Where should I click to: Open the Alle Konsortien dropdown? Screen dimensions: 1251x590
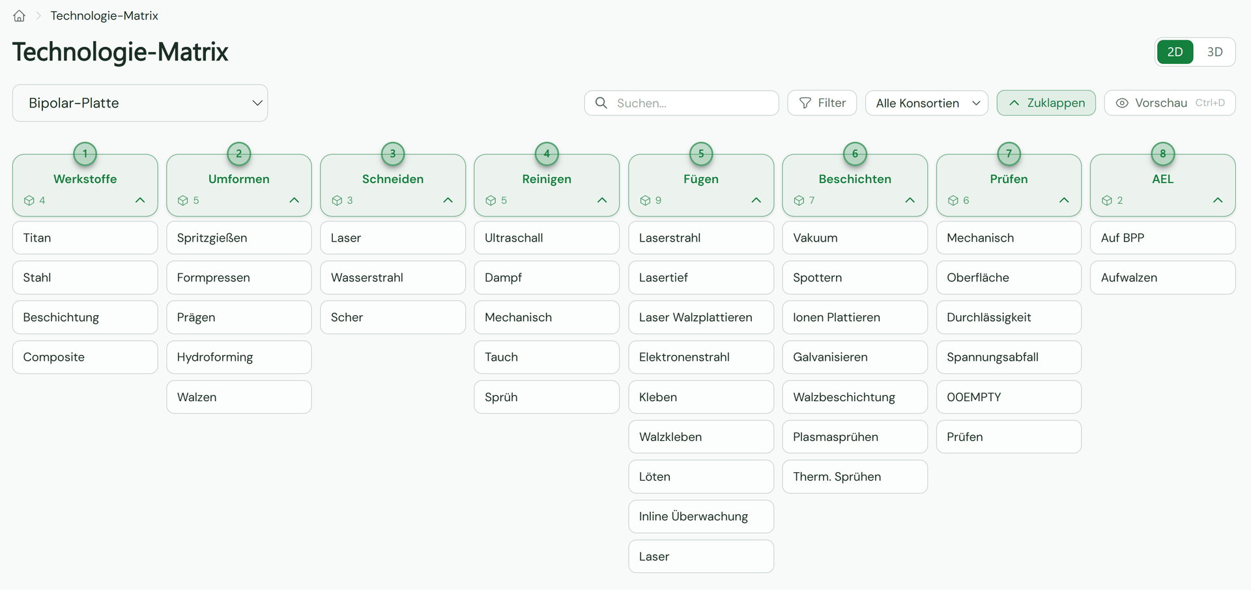pos(927,103)
